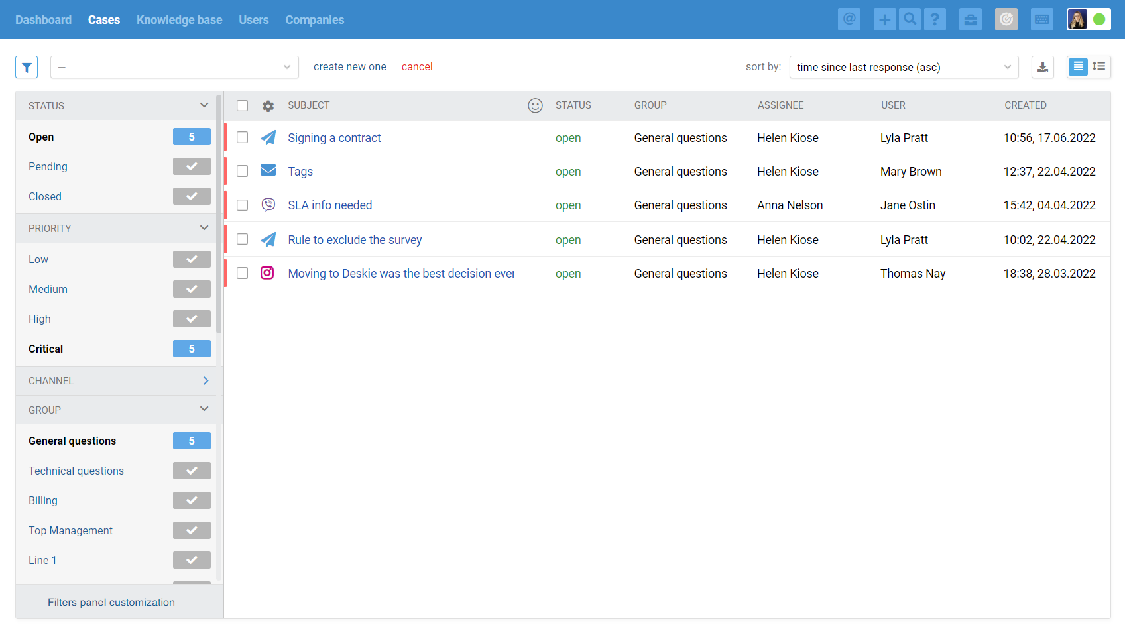The image size is (1125, 633).
Task: Select Critical priority filter
Action: pyautogui.click(x=46, y=349)
